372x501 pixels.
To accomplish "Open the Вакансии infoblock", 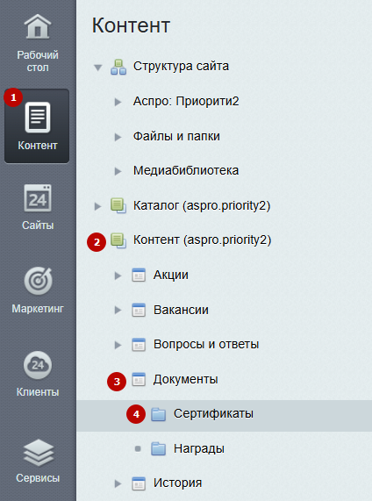I will click(181, 310).
